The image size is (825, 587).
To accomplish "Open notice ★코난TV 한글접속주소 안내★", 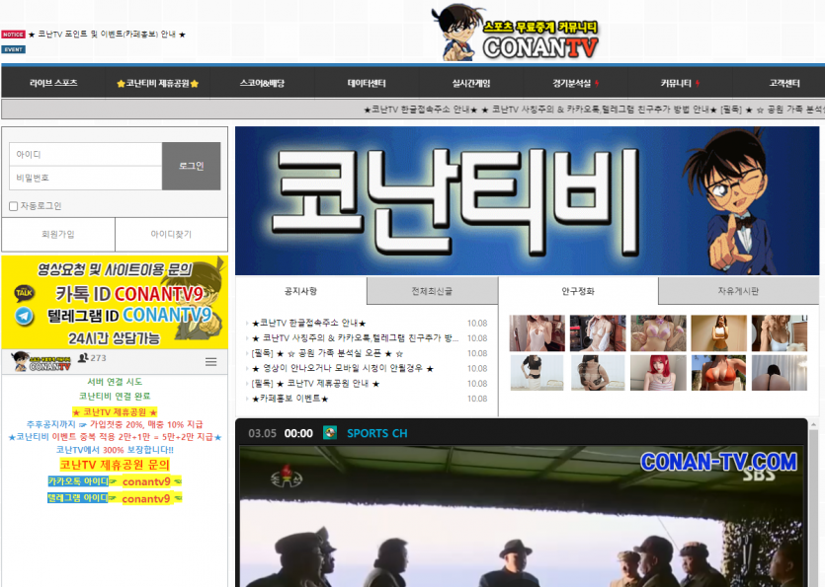I will (x=309, y=323).
